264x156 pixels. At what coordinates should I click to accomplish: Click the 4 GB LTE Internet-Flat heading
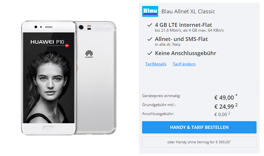(x=183, y=25)
